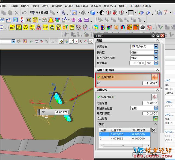The image size is (175, 160).
Task: Click the red A4 drawing icon
Action: (x=149, y=27)
